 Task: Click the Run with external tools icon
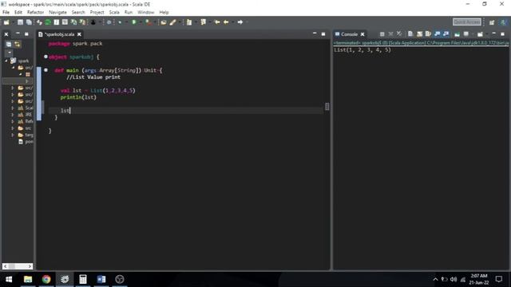(149, 22)
